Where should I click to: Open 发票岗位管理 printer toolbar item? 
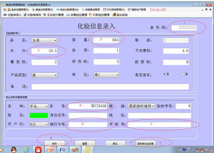click(77, 15)
